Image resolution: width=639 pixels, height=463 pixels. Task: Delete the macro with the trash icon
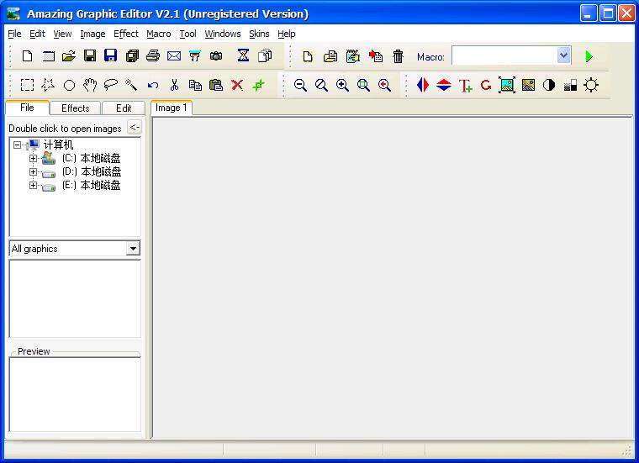tap(399, 56)
